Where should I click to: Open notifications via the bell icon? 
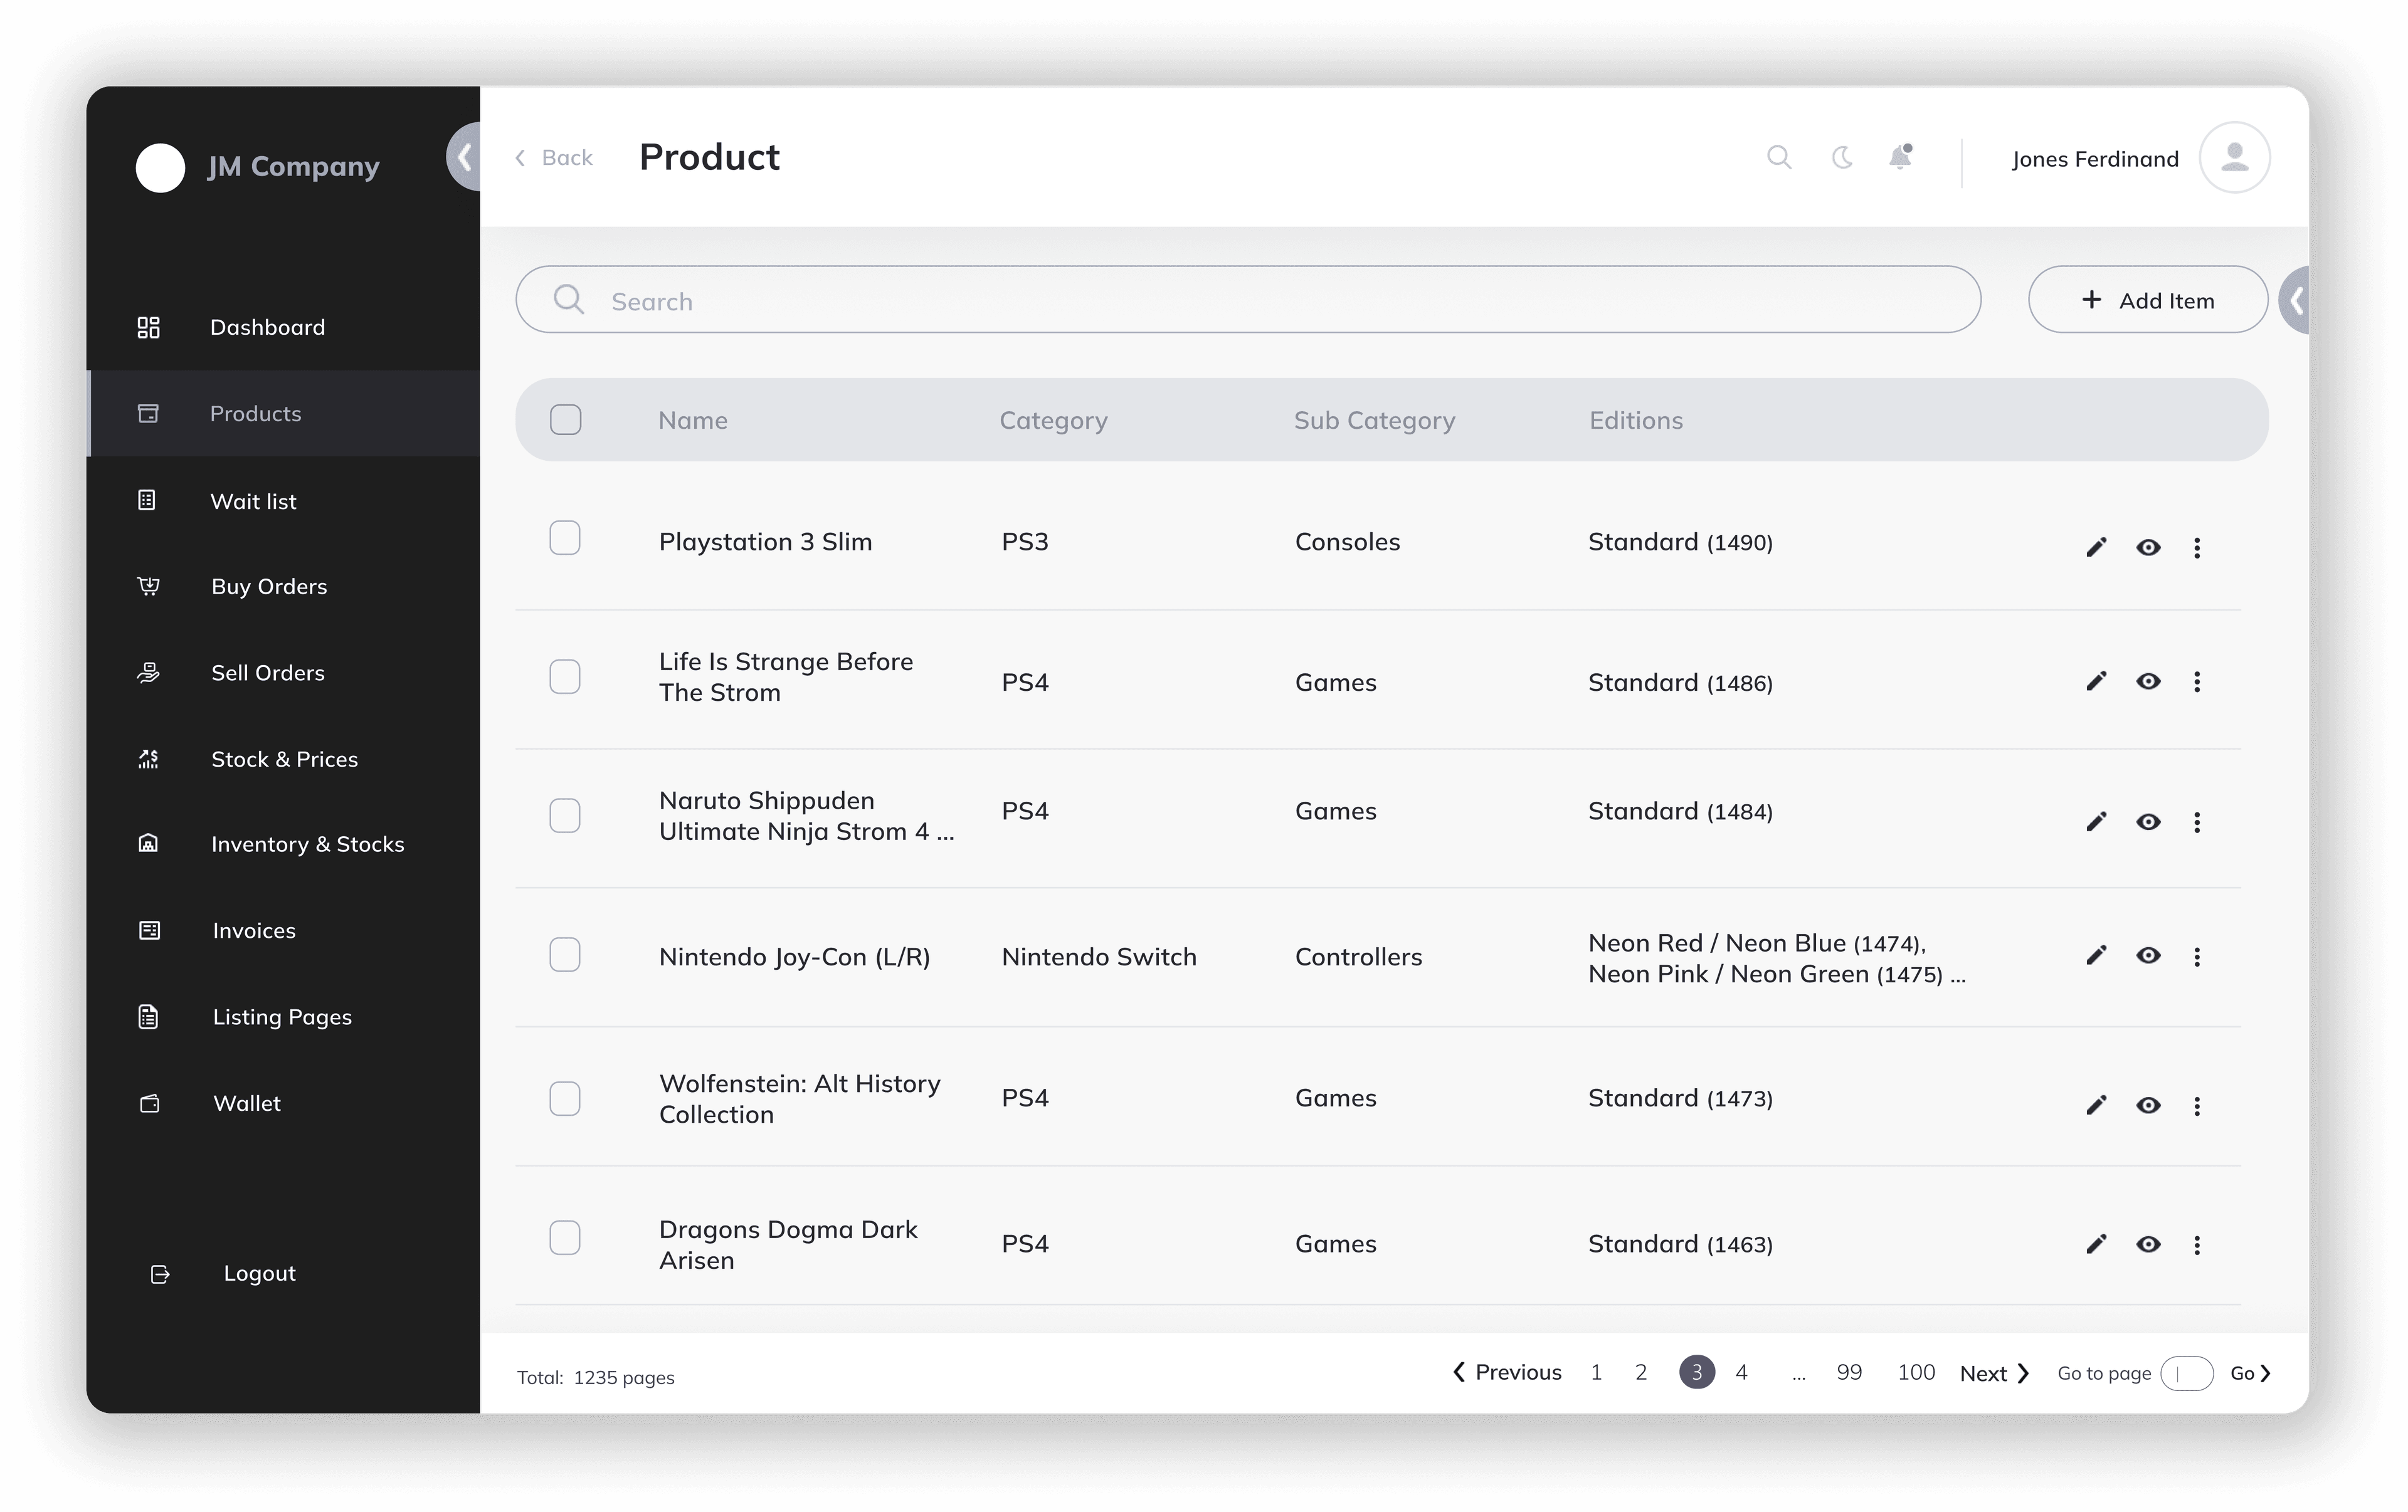coord(1901,157)
